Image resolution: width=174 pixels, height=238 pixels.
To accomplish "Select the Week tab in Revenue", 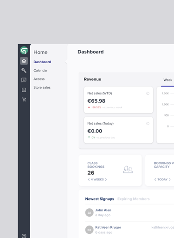I will [x=168, y=80].
